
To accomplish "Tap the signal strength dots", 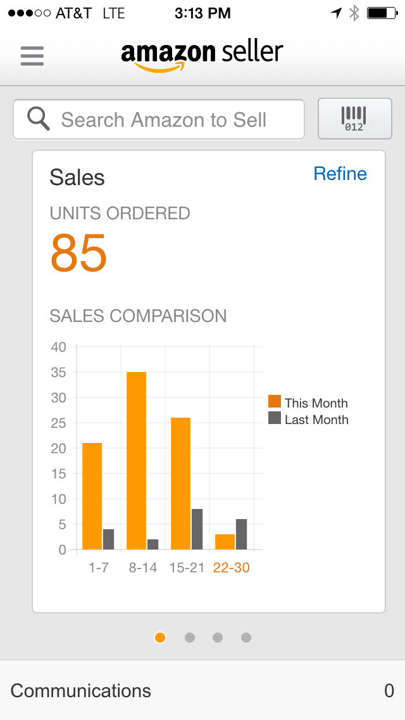I will [x=29, y=13].
